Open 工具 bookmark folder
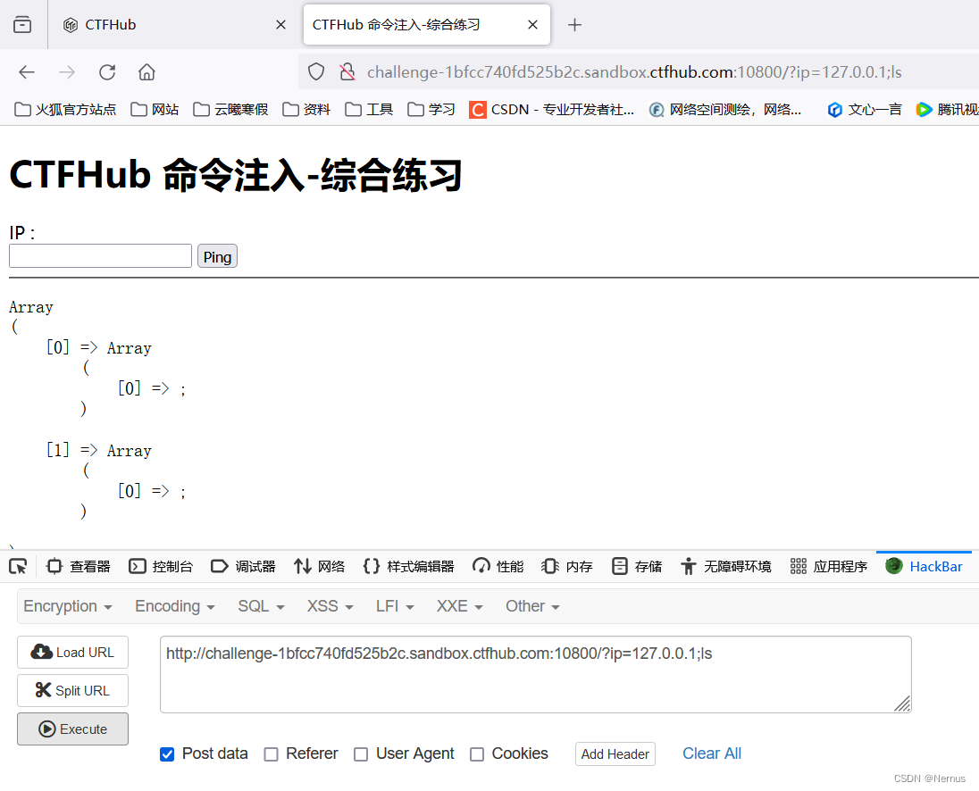This screenshot has width=979, height=791. [x=369, y=110]
